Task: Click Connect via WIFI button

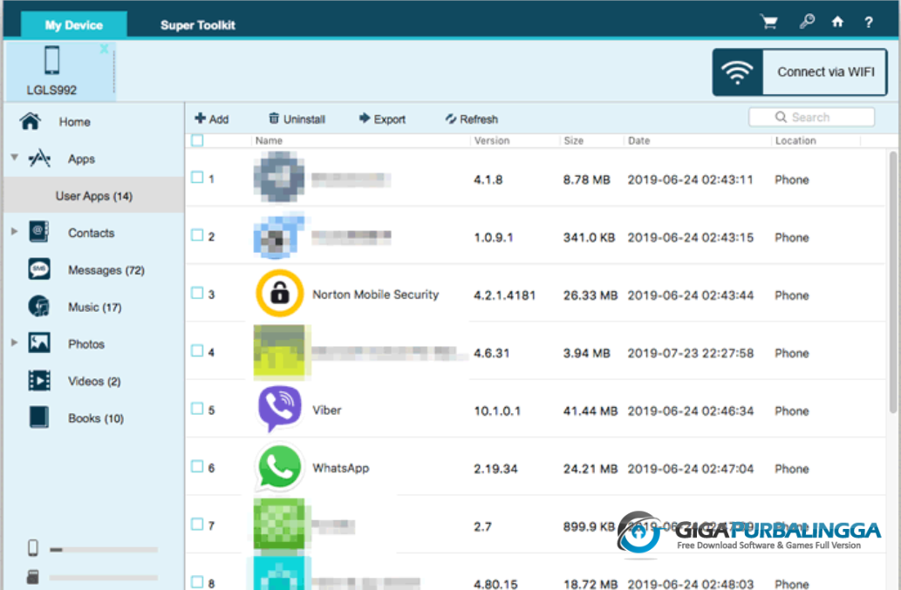Action: (x=799, y=72)
